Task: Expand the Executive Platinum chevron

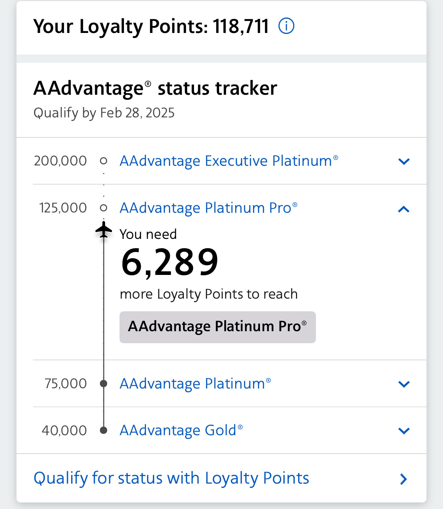Action: coord(404,161)
